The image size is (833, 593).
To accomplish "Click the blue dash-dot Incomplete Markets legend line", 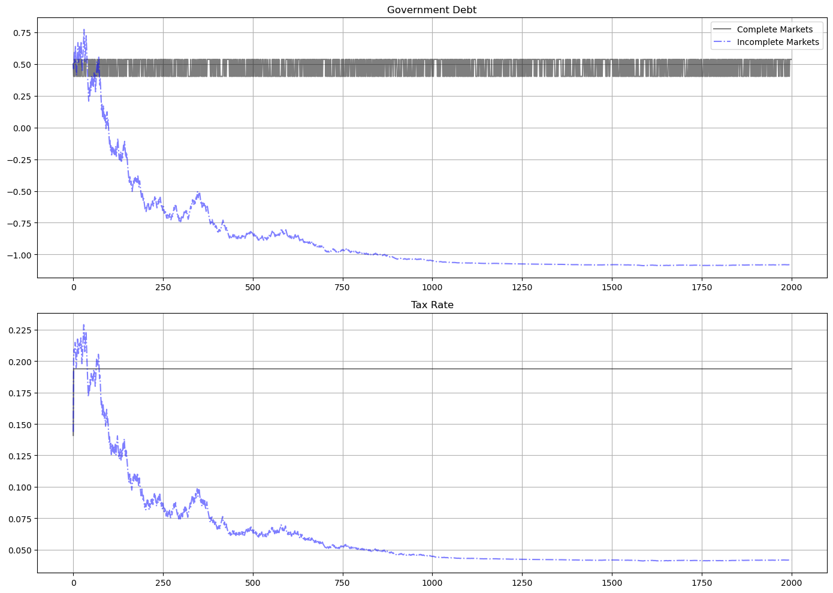I will (x=723, y=42).
